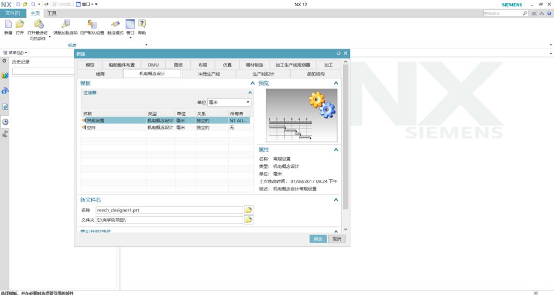
Task: Open the 菜单(M) menu dropdown
Action: tap(15, 53)
